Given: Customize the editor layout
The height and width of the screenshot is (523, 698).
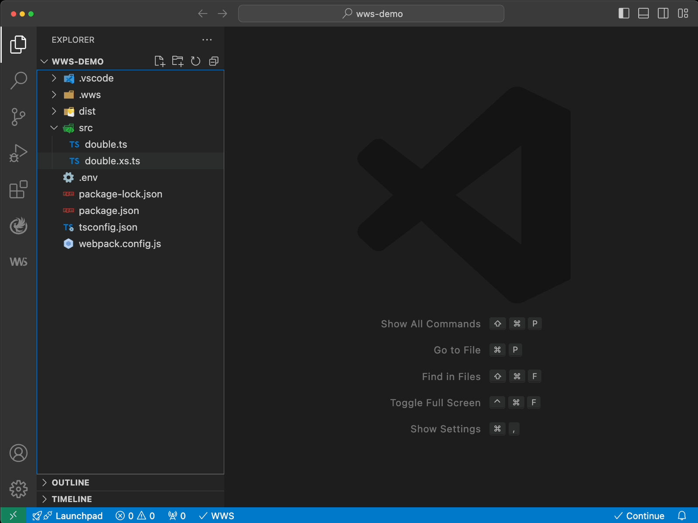Looking at the screenshot, I should 683,14.
